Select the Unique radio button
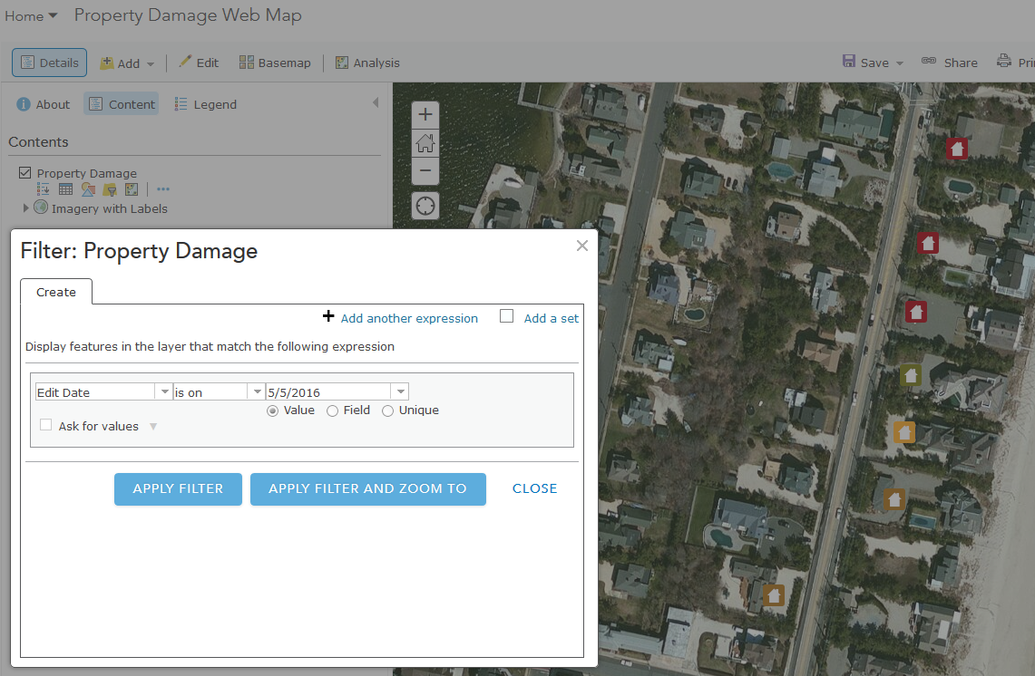 tap(387, 410)
